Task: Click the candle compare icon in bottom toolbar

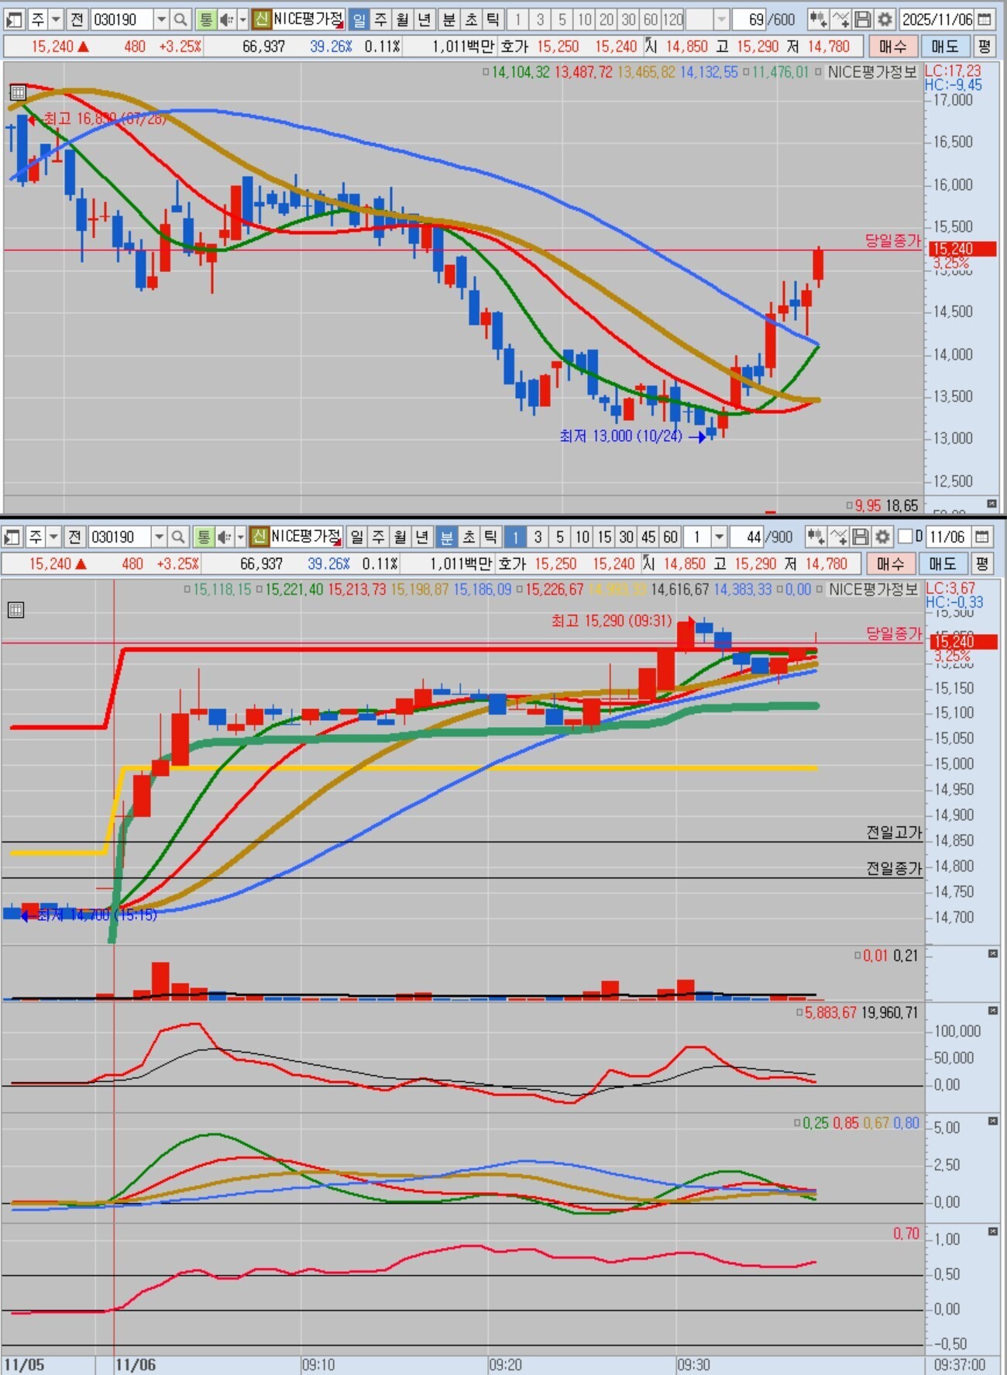Action: click(x=815, y=537)
